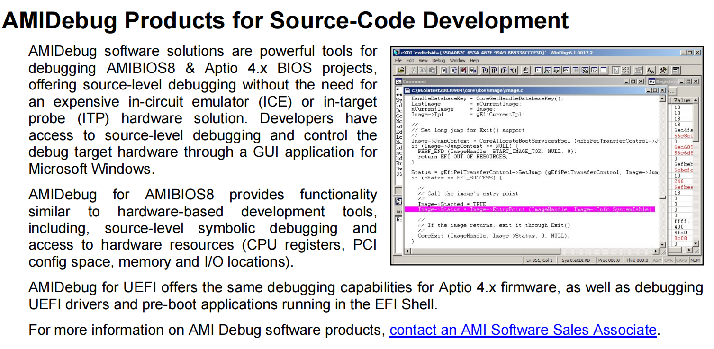Screen dimensions: 714x349
Task: Close the Registers child window
Action: 696,81
